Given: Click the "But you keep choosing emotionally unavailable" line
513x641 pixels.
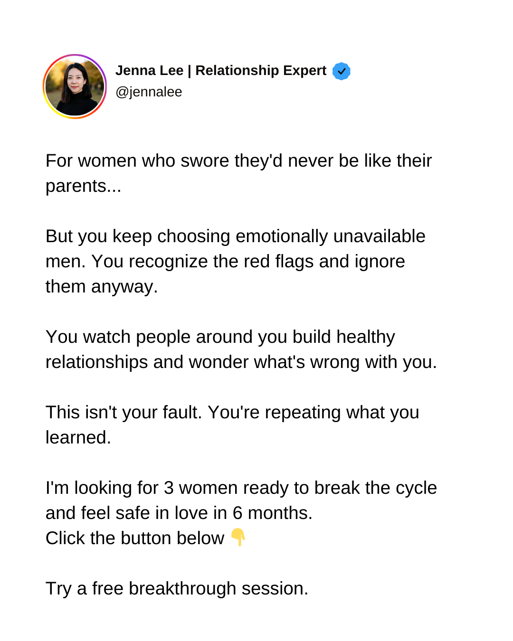Looking at the screenshot, I should [x=236, y=236].
